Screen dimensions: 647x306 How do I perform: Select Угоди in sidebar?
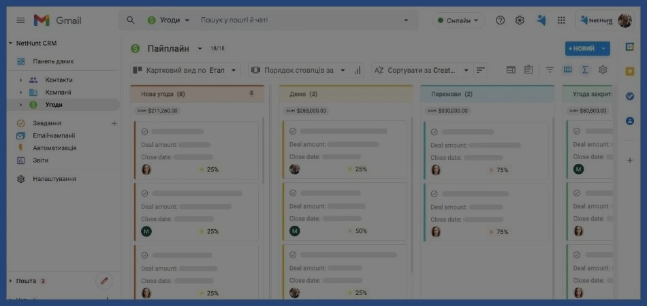(54, 105)
